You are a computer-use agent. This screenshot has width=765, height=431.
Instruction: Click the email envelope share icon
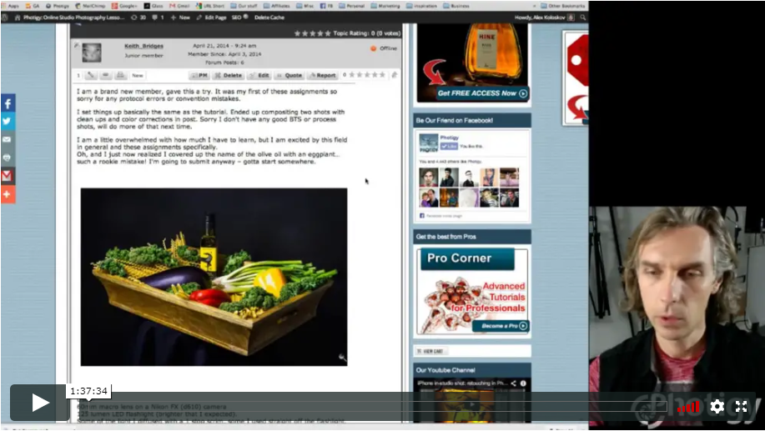pyautogui.click(x=8, y=139)
